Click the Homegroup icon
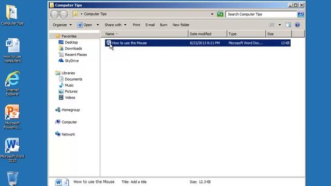Image resolution: width=331 pixels, height=186 pixels. pos(57,110)
